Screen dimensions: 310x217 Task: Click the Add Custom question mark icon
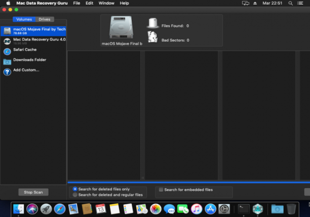click(x=7, y=72)
